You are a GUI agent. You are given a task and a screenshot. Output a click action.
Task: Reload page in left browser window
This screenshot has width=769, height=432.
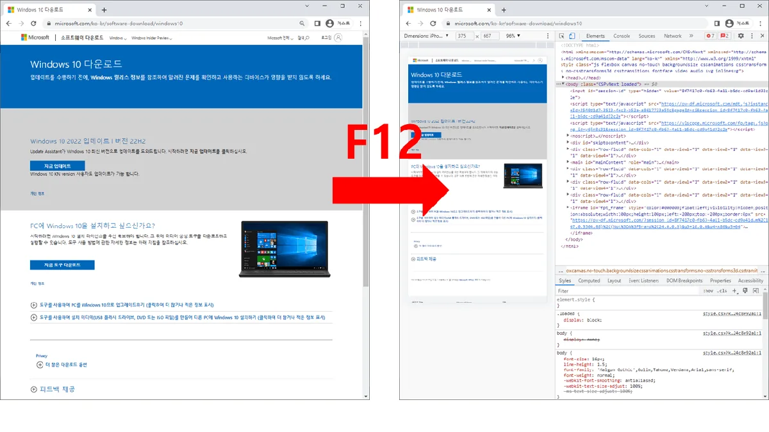coord(34,23)
